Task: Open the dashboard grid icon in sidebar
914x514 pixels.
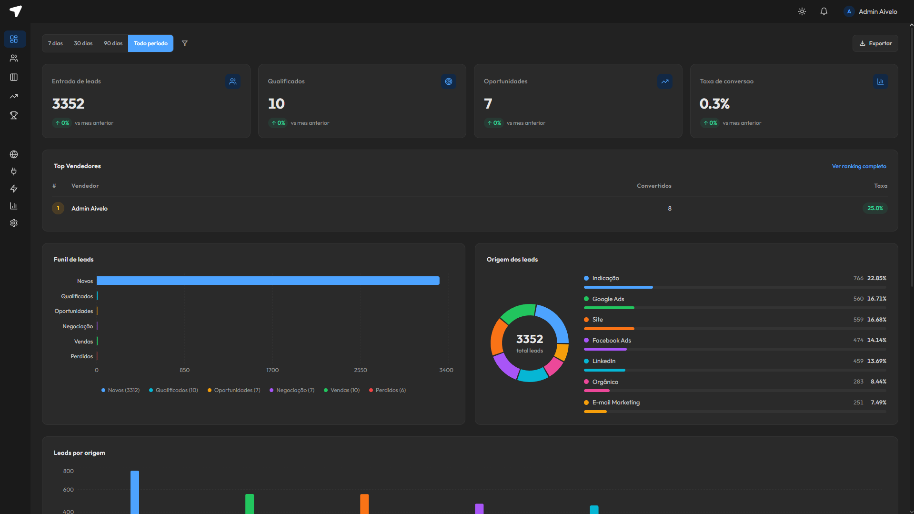Action: [14, 39]
